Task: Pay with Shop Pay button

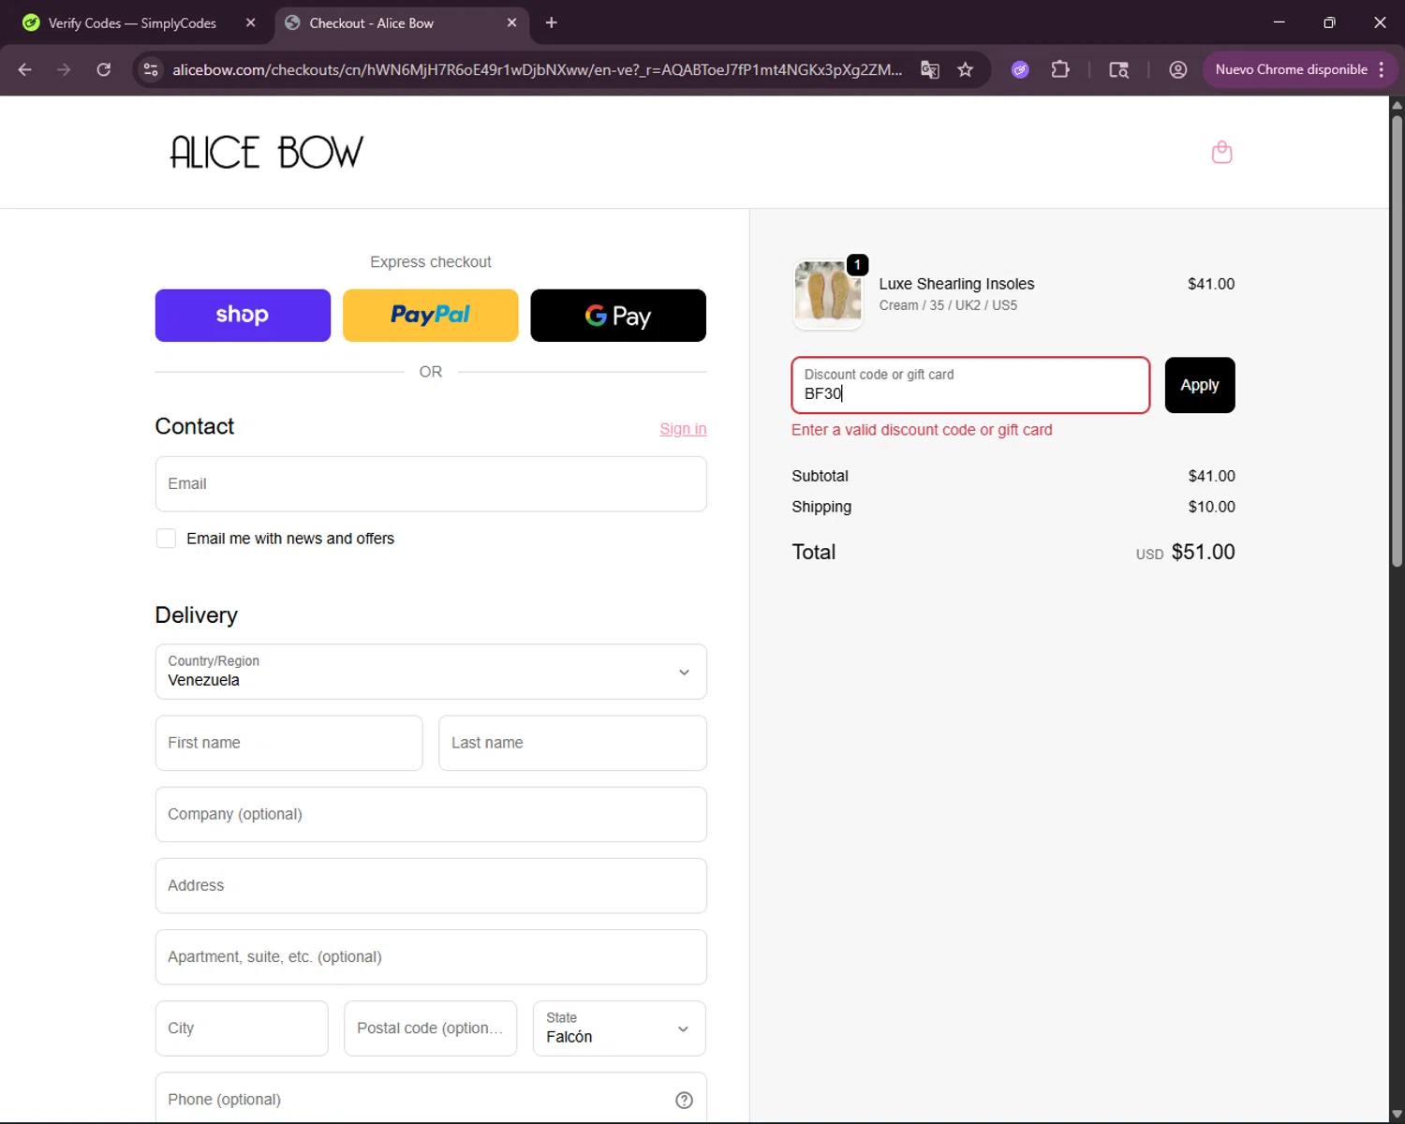Action: (x=243, y=316)
